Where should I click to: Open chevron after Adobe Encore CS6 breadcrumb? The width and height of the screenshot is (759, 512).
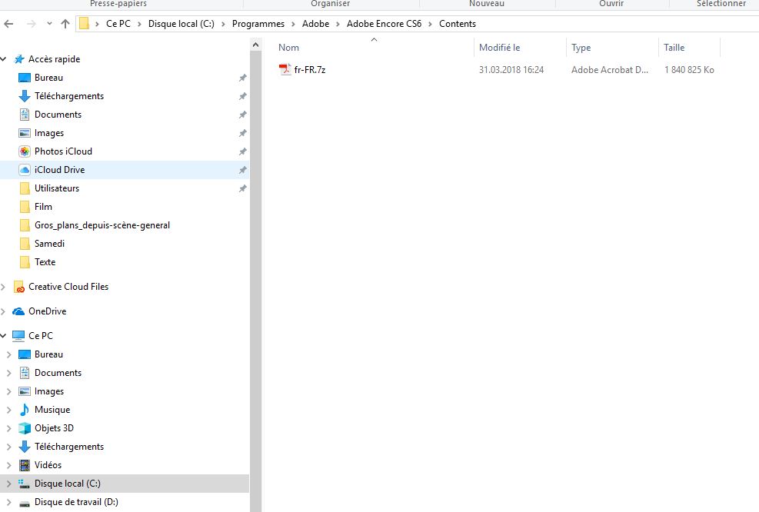[x=431, y=24]
